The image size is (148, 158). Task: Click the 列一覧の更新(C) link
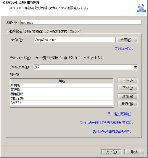(120, 114)
